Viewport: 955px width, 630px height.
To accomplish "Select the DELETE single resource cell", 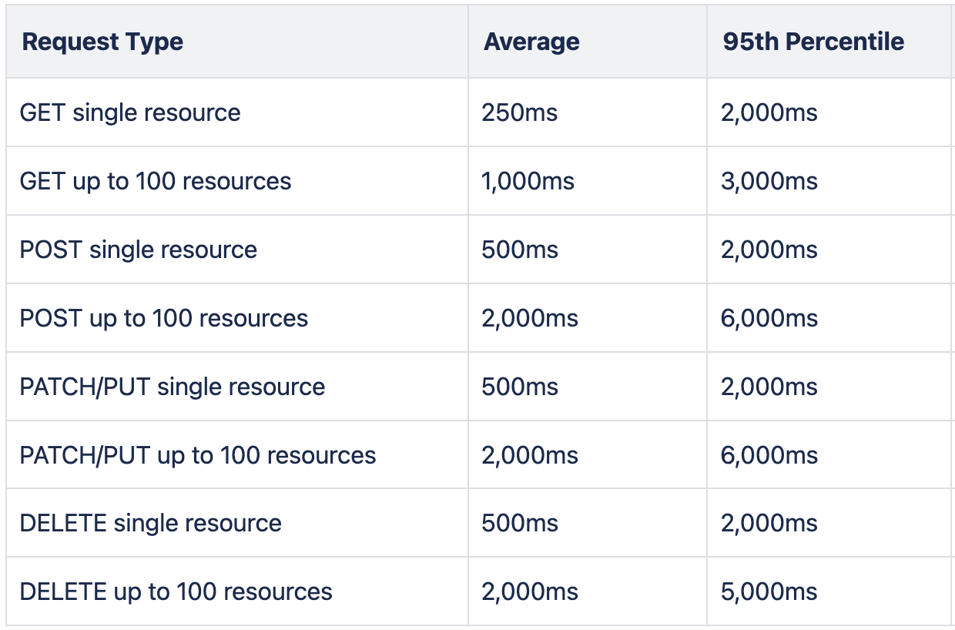I will (237, 523).
